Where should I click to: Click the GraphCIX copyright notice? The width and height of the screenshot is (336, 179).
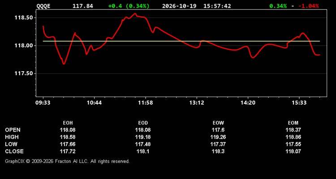point(67,161)
